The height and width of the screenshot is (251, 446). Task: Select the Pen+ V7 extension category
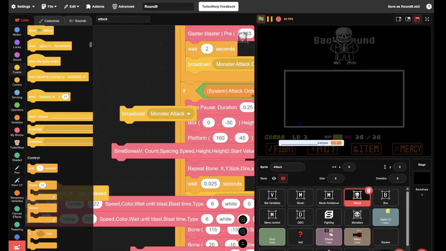pyautogui.click(x=17, y=182)
